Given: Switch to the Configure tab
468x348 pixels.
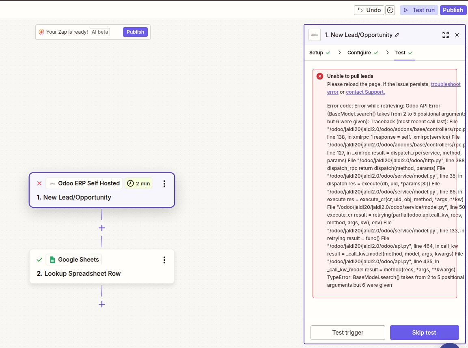Looking at the screenshot, I should tap(362, 53).
